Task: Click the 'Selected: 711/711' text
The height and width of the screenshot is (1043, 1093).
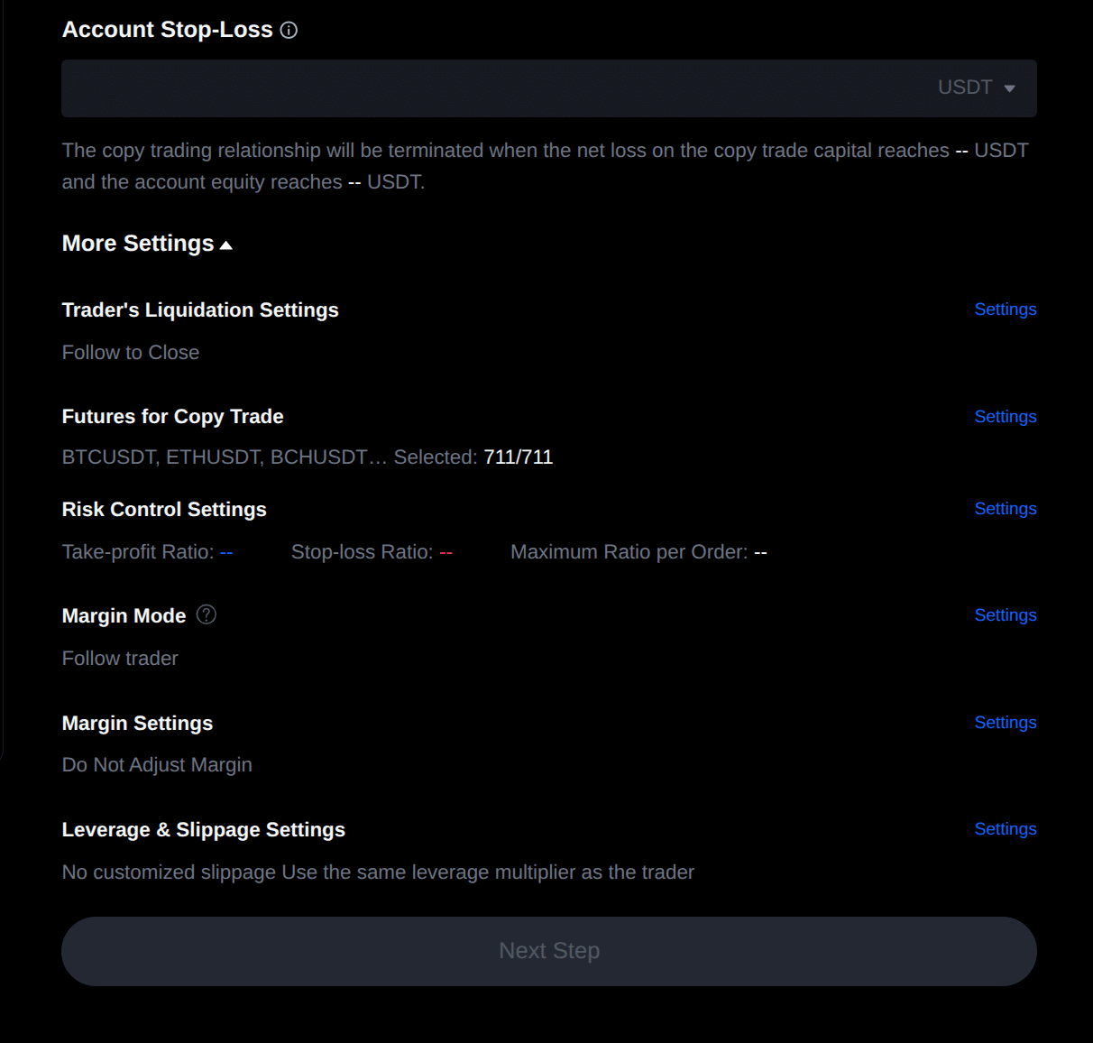Action: pyautogui.click(x=473, y=457)
